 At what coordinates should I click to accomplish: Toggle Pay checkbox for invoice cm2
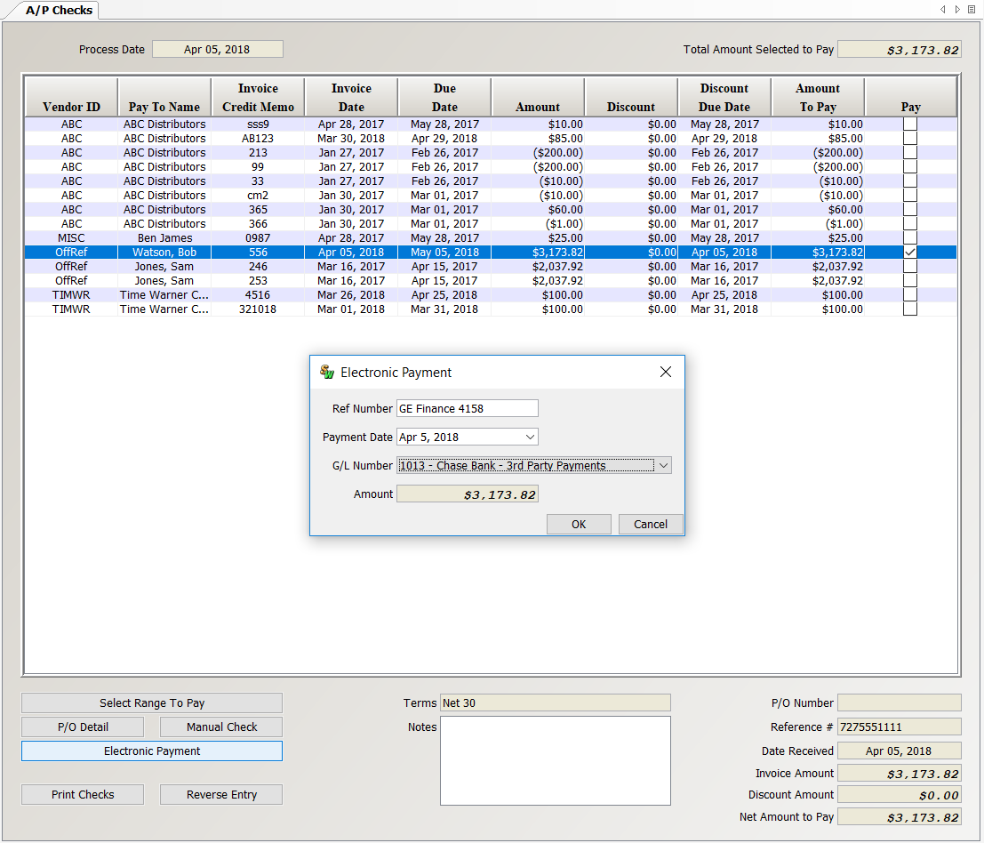(910, 196)
